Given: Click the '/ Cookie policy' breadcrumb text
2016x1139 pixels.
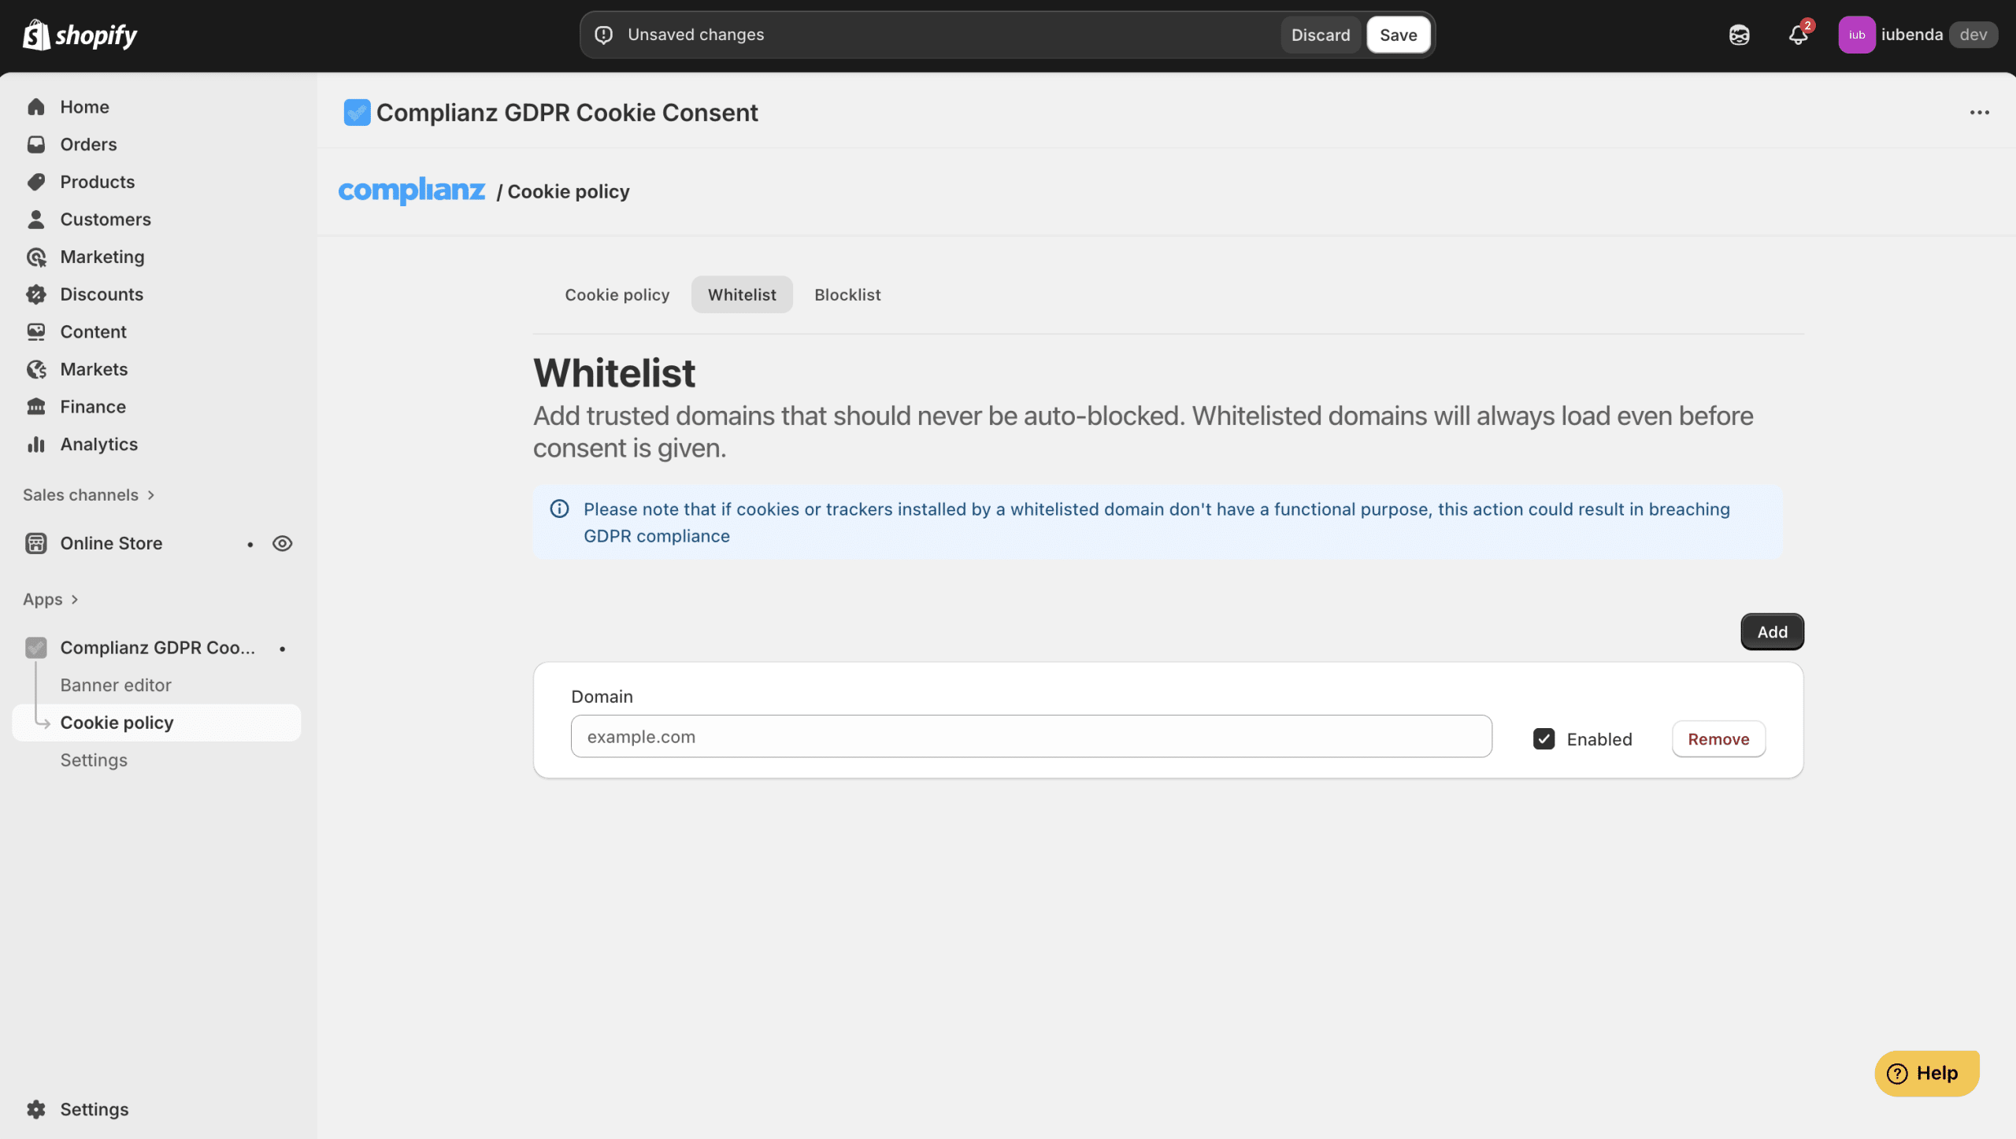Looking at the screenshot, I should (563, 191).
